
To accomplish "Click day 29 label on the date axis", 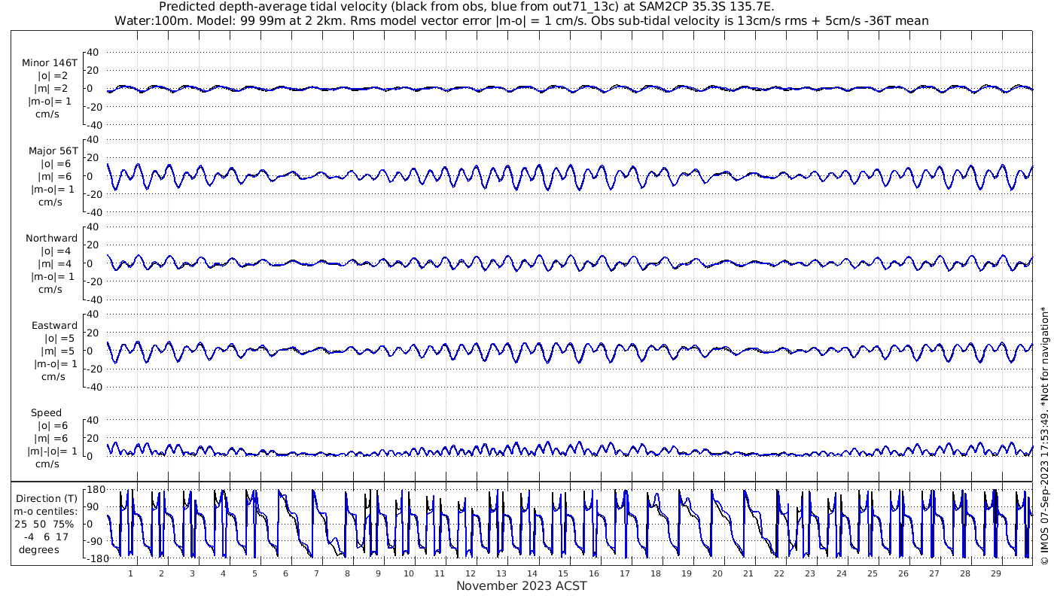I will tap(995, 573).
